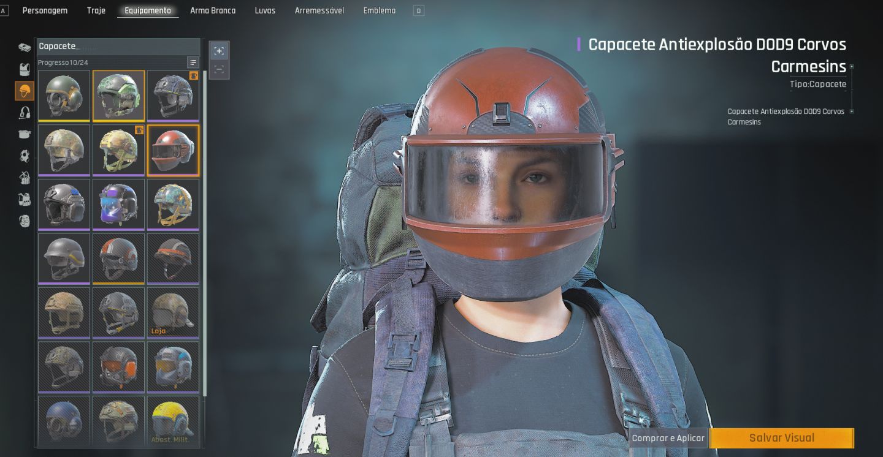Open the chest rig category icon

[x=25, y=178]
